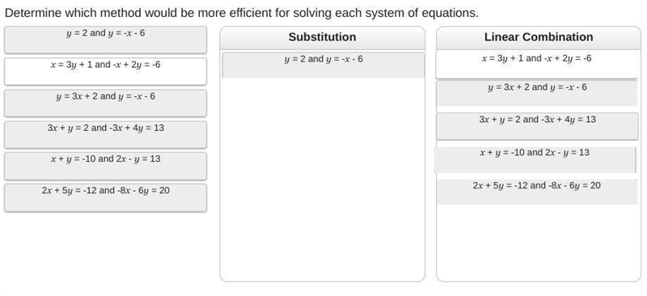Select the '3x + y = 2 and -3x + 4y = 13' source tile

[x=105, y=134]
